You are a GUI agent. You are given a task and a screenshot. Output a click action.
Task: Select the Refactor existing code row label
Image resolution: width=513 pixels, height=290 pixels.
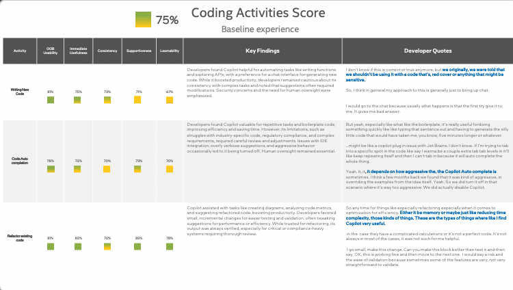tap(20, 239)
